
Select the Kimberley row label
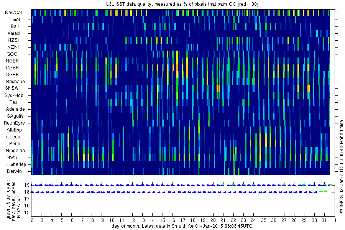[16, 164]
